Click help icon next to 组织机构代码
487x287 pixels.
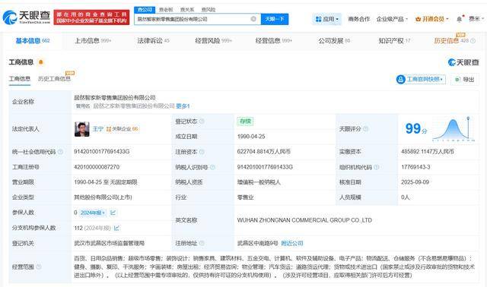pos(377,167)
